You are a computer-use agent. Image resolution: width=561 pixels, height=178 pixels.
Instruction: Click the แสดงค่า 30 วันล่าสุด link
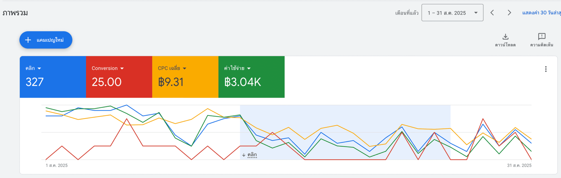point(541,13)
